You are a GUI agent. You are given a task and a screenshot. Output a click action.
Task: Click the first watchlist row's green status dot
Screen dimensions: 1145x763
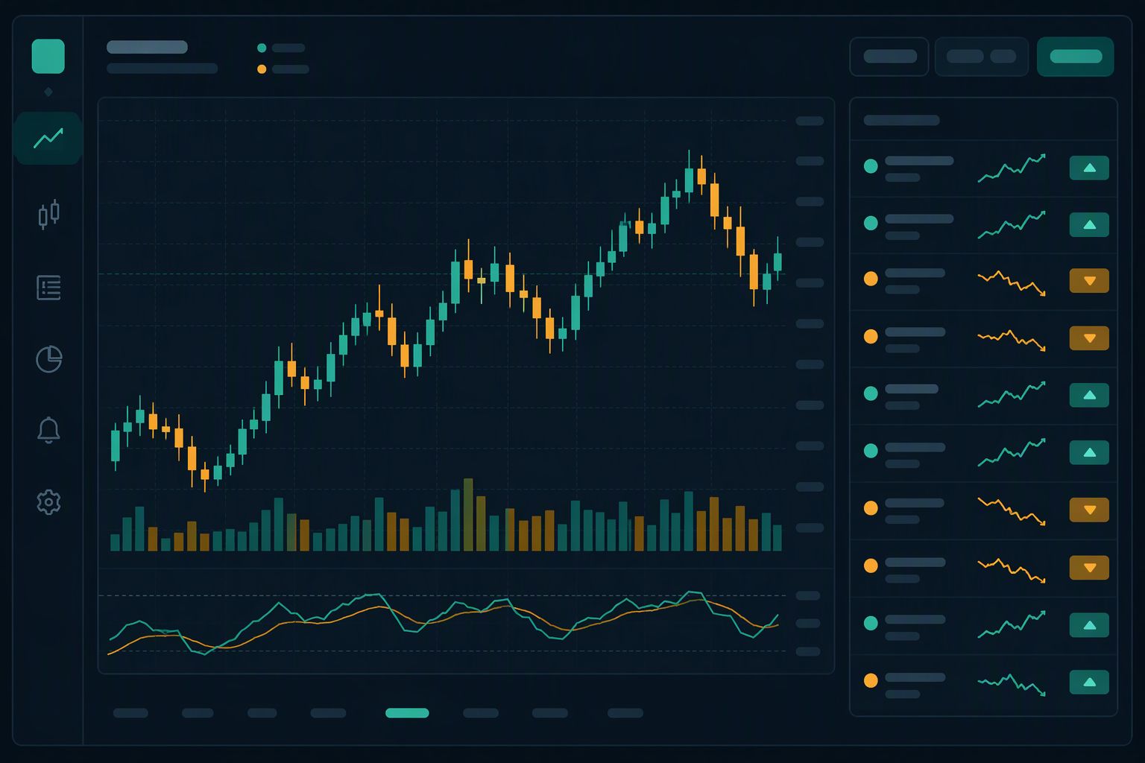point(870,166)
